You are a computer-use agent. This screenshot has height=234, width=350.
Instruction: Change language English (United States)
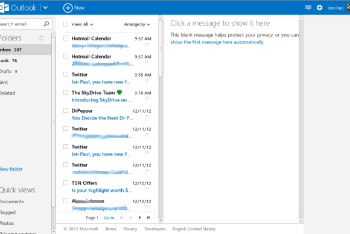[x=194, y=229]
